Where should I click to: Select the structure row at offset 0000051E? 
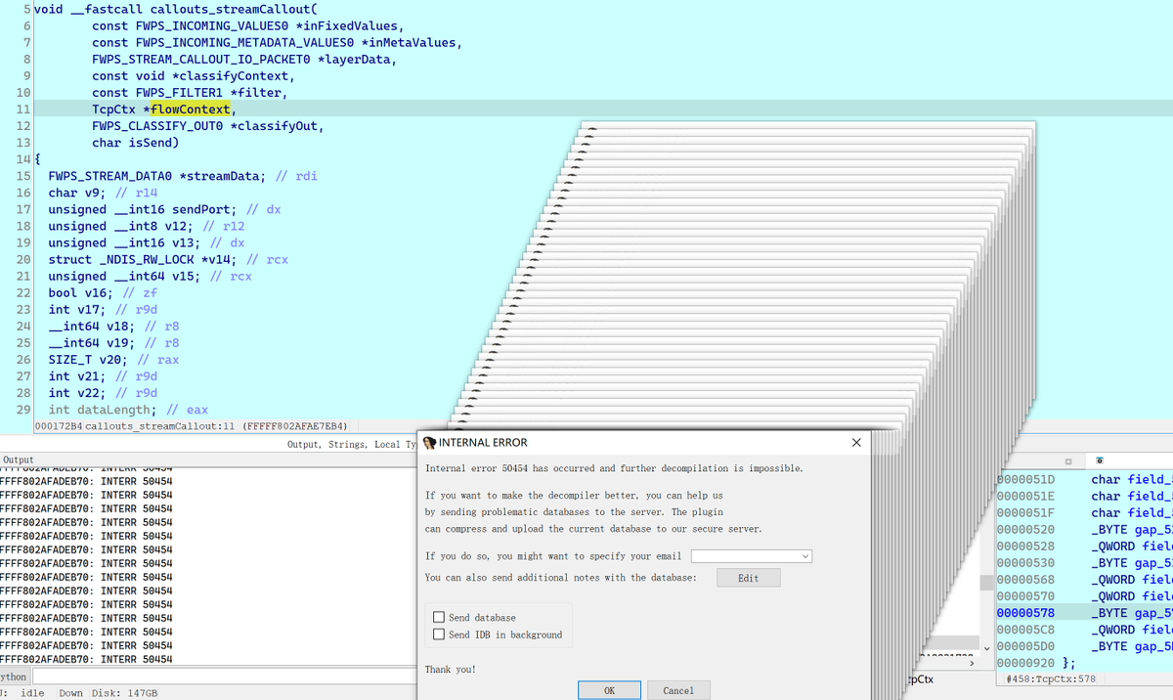(1085, 496)
